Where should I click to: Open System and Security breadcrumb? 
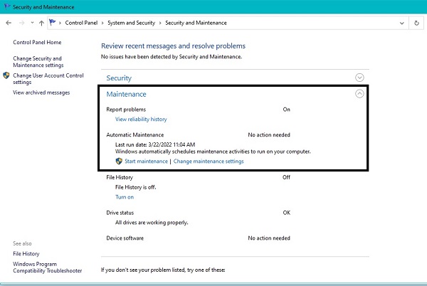coord(131,23)
